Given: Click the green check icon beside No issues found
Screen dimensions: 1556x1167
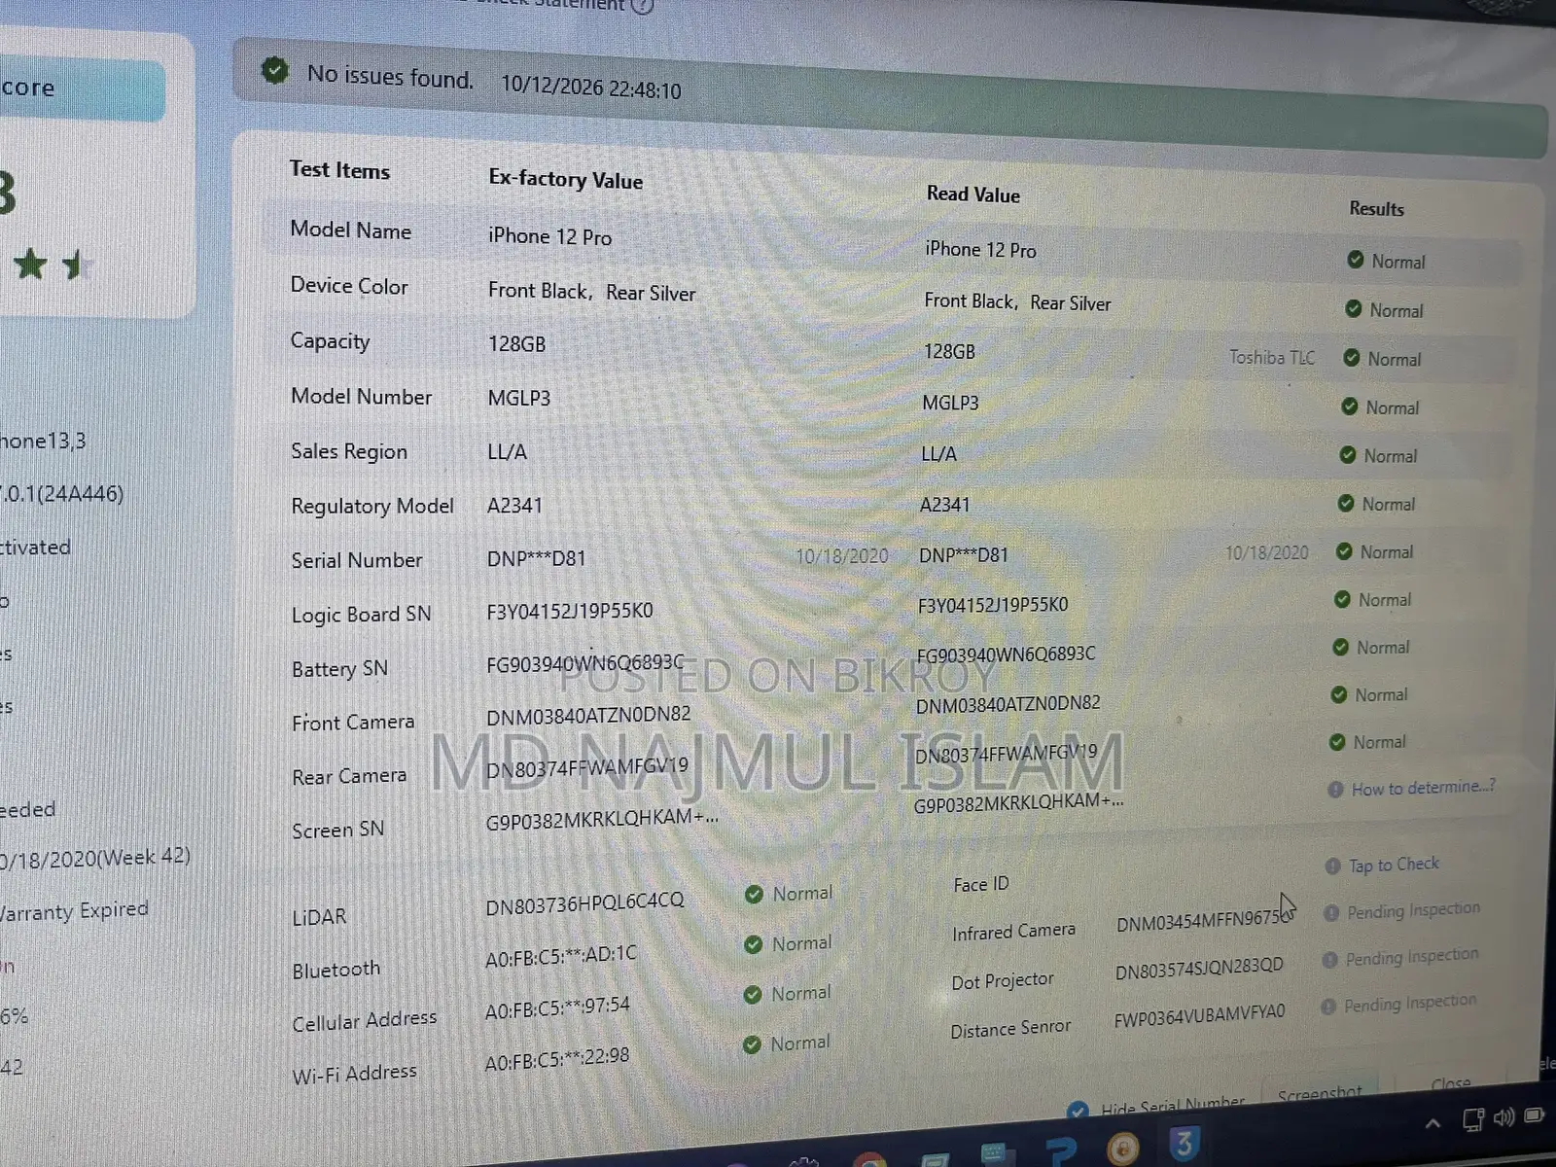Looking at the screenshot, I should [x=275, y=70].
